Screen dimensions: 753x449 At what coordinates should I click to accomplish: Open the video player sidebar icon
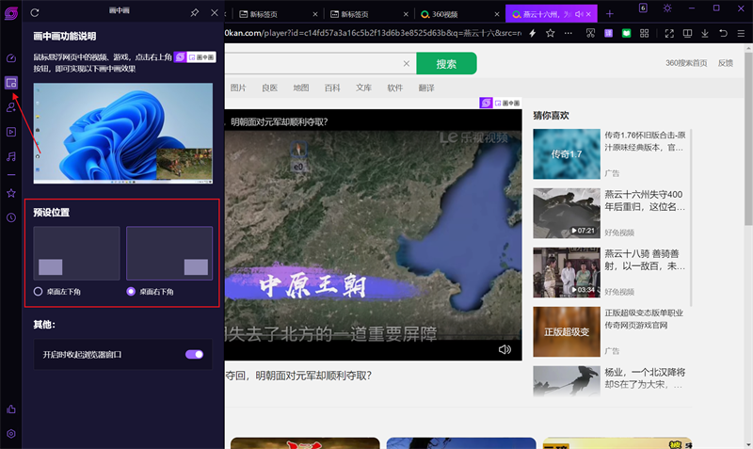[11, 132]
